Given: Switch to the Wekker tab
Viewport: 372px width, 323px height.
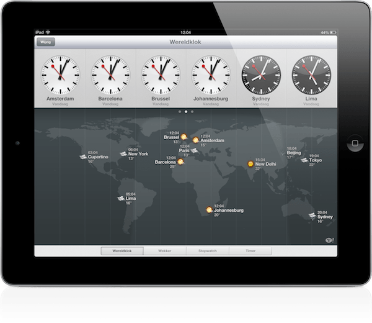Looking at the screenshot, I should 165,251.
